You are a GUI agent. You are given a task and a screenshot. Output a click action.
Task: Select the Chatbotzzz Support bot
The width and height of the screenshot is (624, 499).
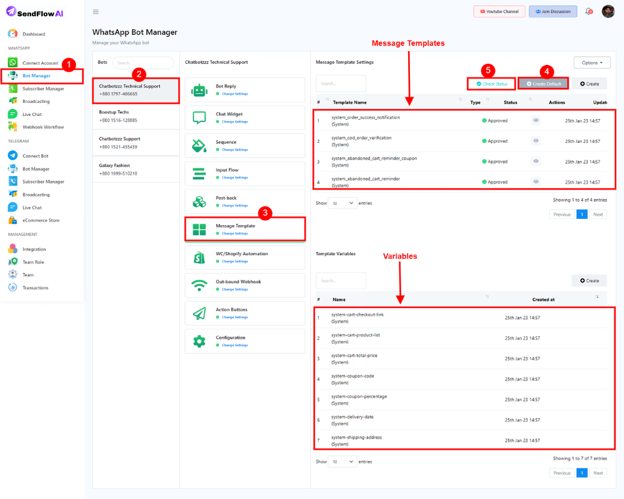coord(136,142)
